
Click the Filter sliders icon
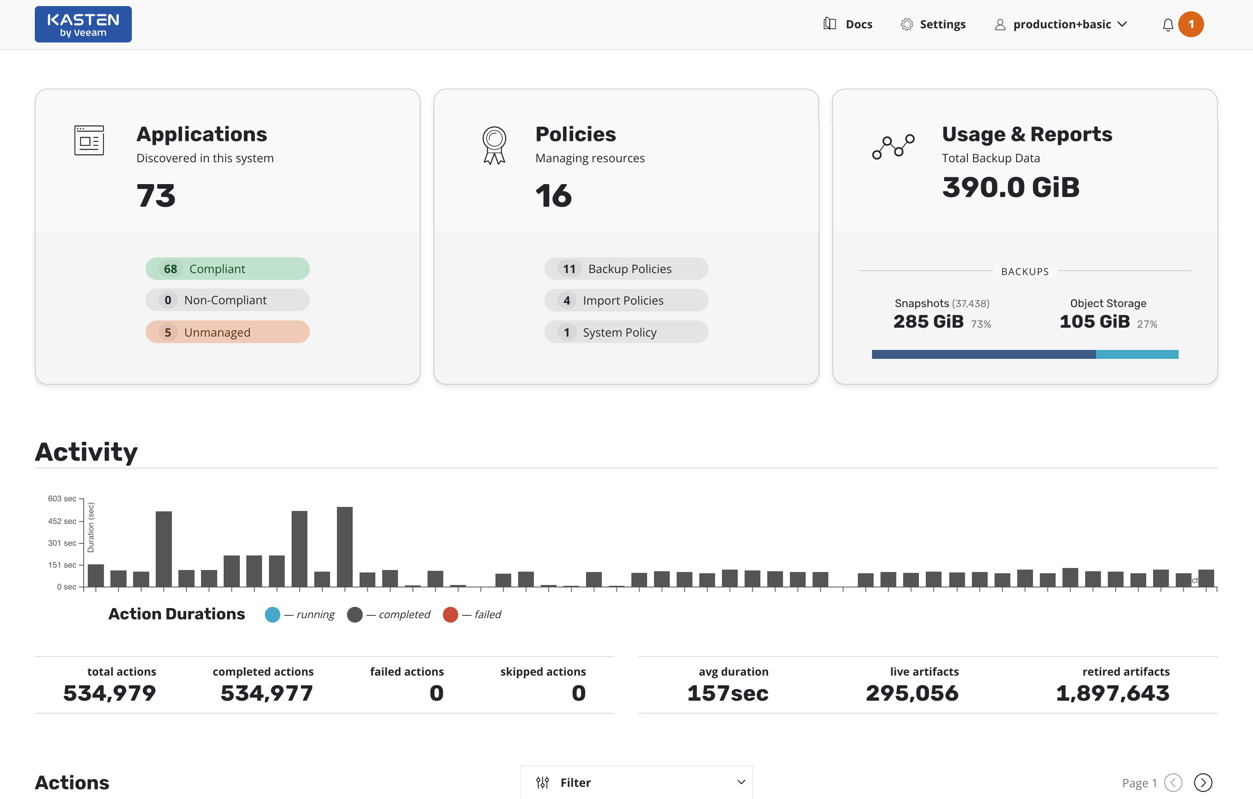542,782
